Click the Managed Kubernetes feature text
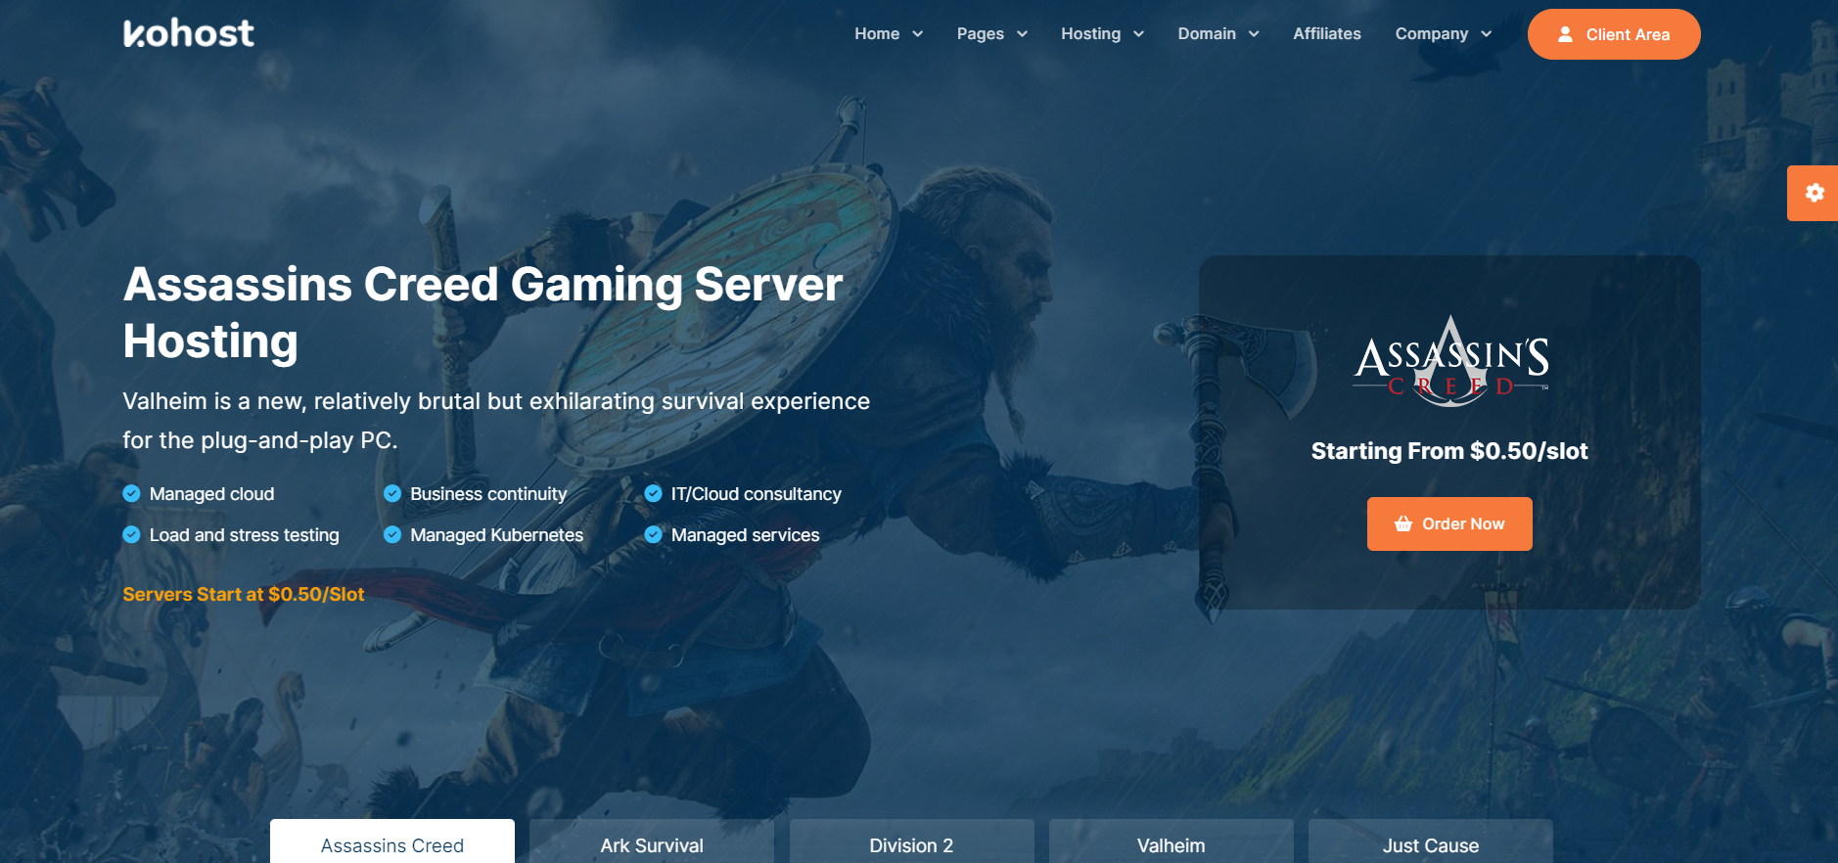Viewport: 1838px width, 863px height. pos(497,535)
